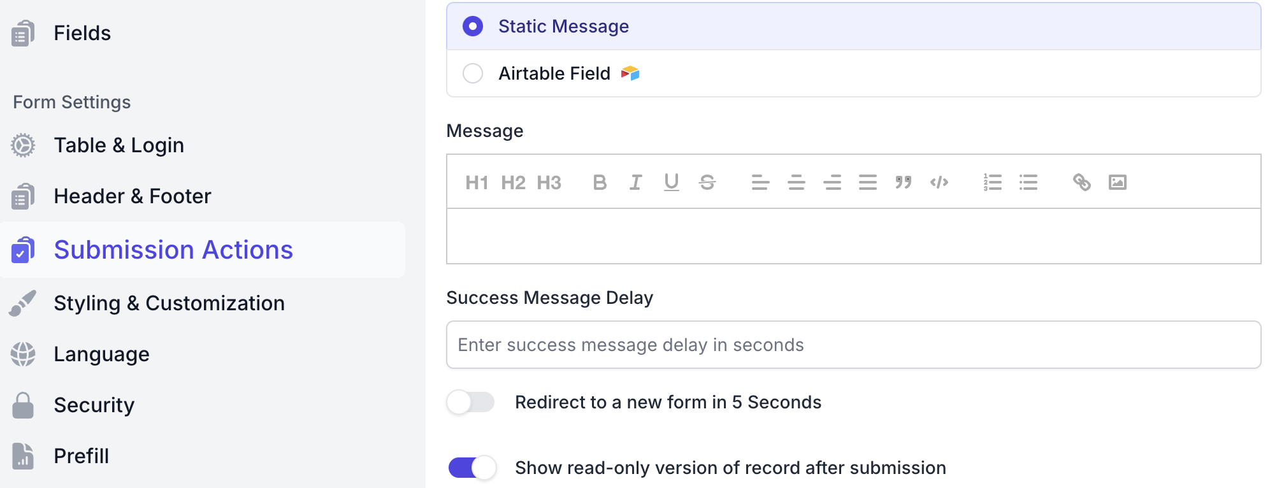Disable Show read-only version toggle
Viewport: 1277px width, 488px height.
point(472,468)
